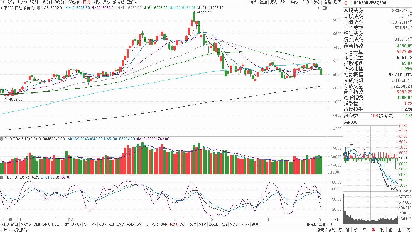Click the 指标 button in the top toolbar

pos(253,2)
